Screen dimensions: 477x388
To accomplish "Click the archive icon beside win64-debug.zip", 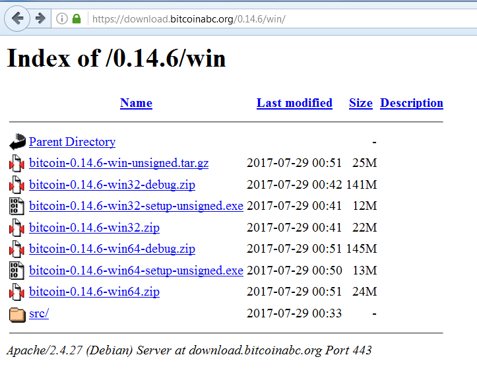I will (x=16, y=249).
